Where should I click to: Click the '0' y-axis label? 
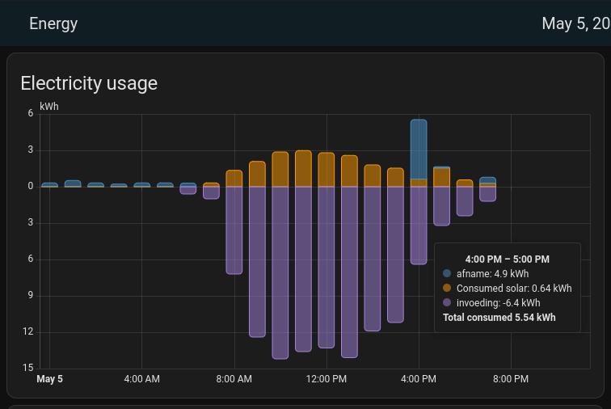click(x=31, y=187)
